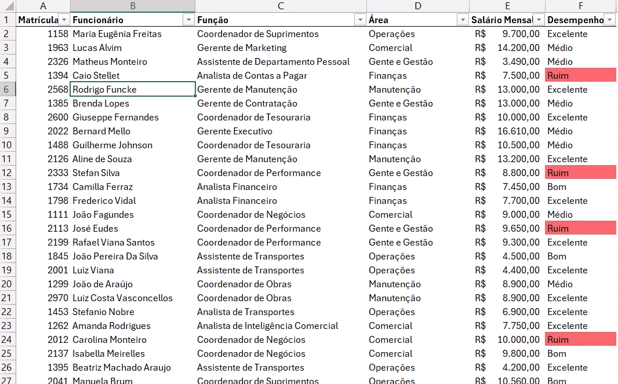618x384 pixels.
Task: Click the 'Área' header cell text
Action: (x=379, y=20)
